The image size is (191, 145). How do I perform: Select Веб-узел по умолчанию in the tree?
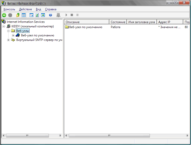pos(38,35)
